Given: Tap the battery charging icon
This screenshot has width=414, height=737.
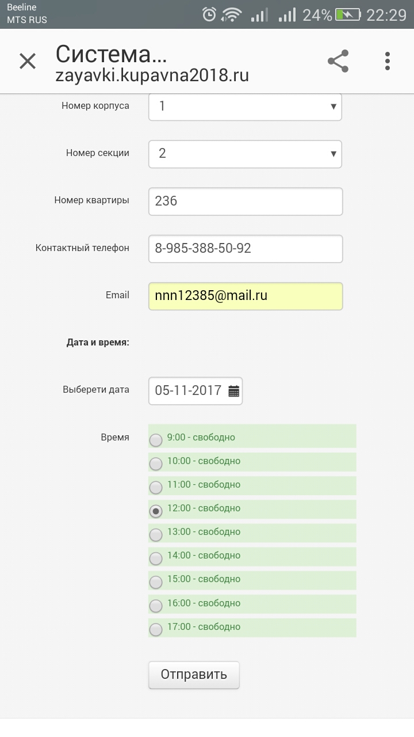Looking at the screenshot, I should (348, 14).
